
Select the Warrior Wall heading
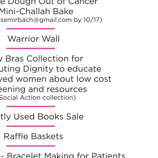tap(34, 39)
